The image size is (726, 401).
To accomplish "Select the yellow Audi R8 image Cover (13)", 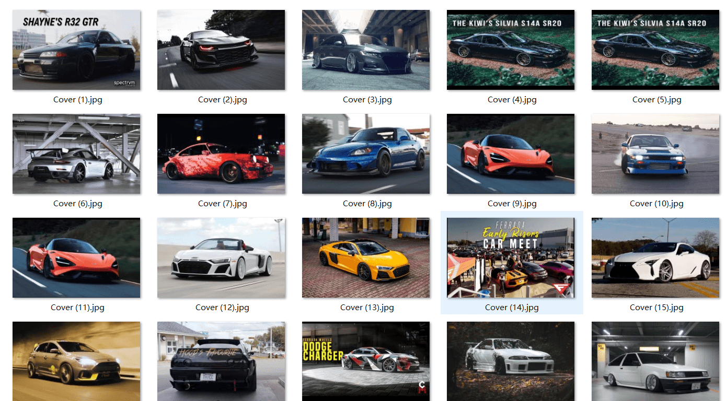I will pos(366,257).
